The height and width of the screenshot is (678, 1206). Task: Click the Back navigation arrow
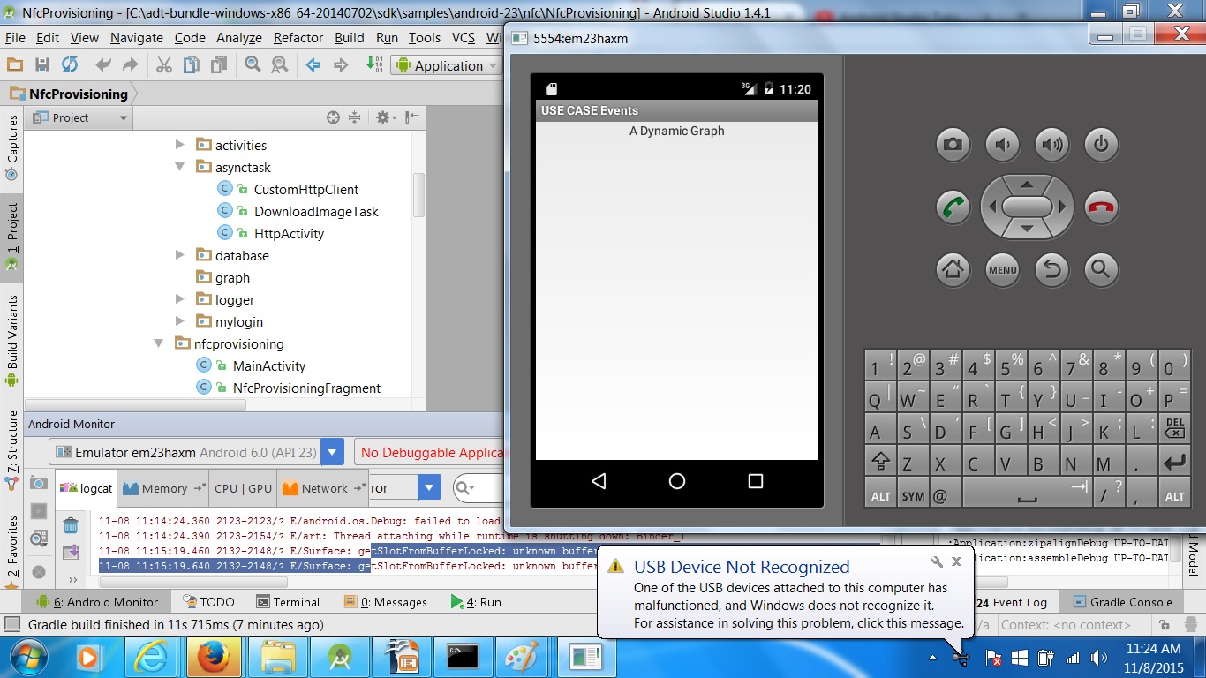[x=313, y=65]
